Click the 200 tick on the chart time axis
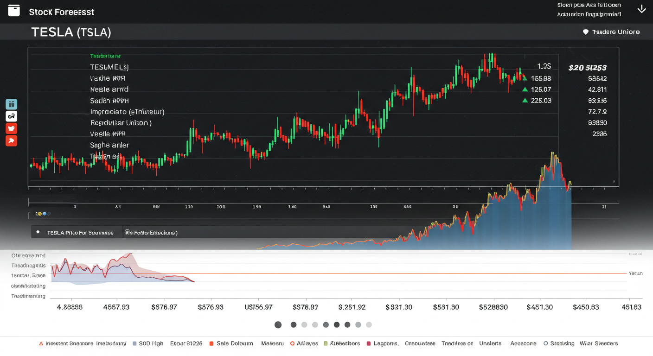This screenshot has height=356, width=653. tap(221, 207)
